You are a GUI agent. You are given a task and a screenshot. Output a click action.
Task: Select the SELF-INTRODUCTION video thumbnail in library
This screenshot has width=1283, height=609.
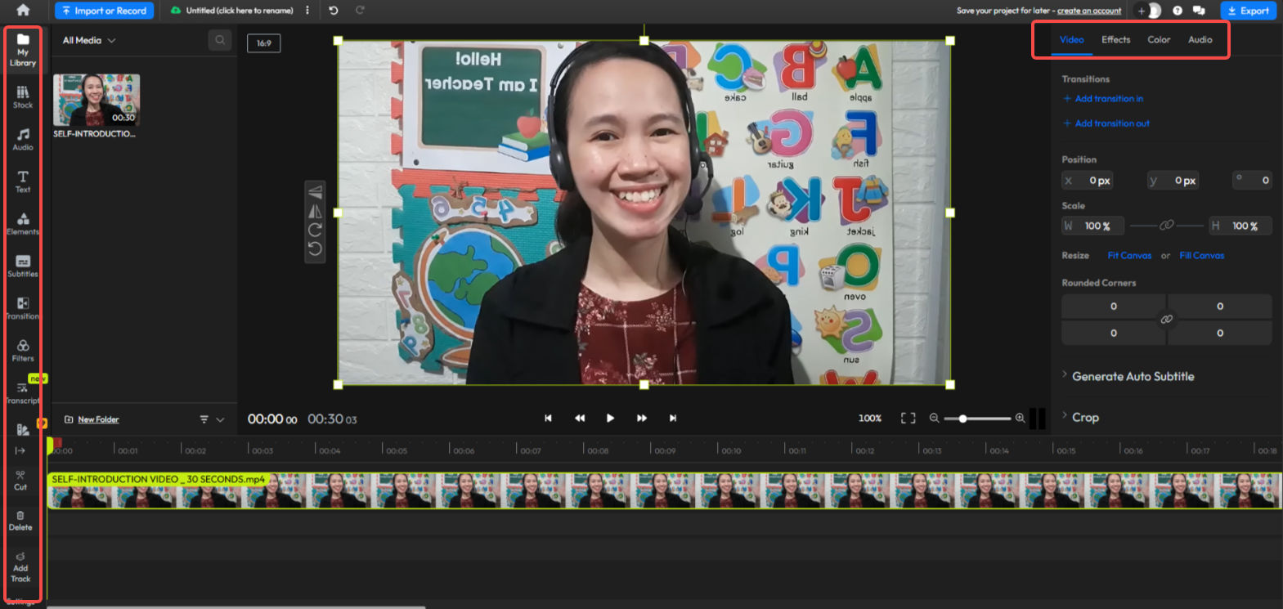[x=96, y=100]
